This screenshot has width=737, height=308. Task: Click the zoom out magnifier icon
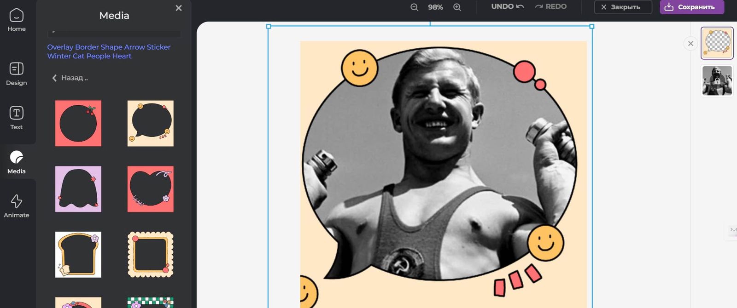tap(414, 7)
